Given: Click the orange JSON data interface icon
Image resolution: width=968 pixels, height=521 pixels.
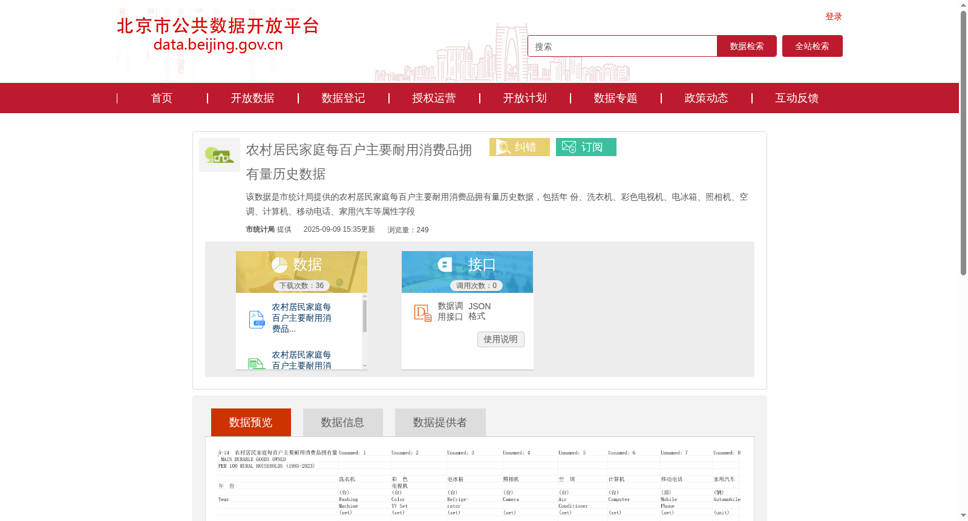Looking at the screenshot, I should 422,312.
